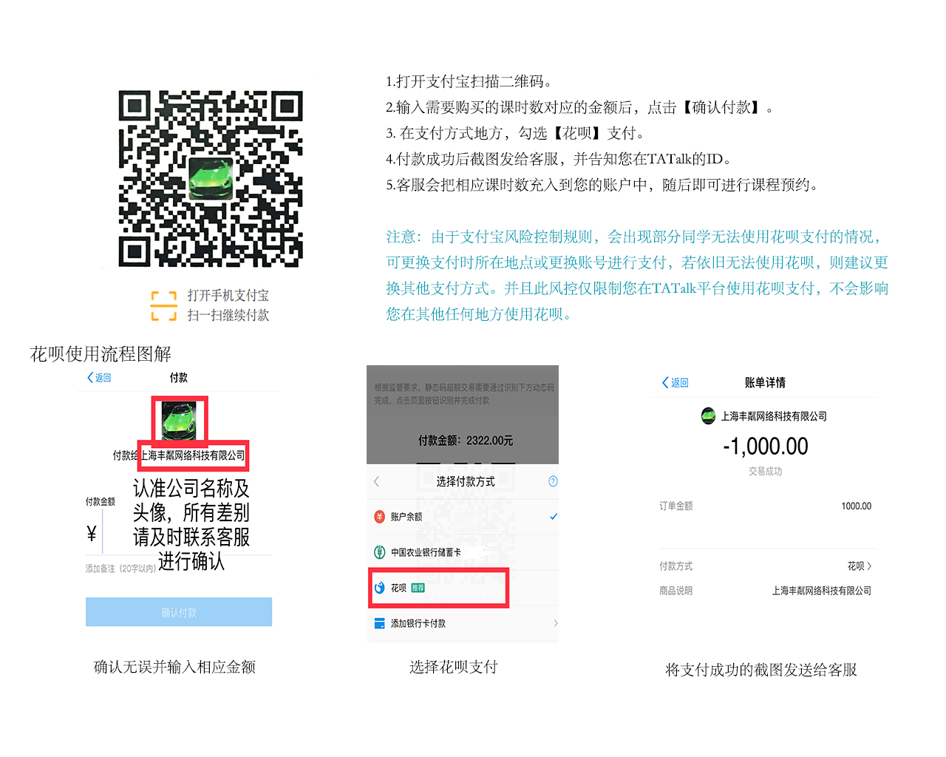Click the 账单详情 title
The image size is (946, 757).
coord(766,382)
